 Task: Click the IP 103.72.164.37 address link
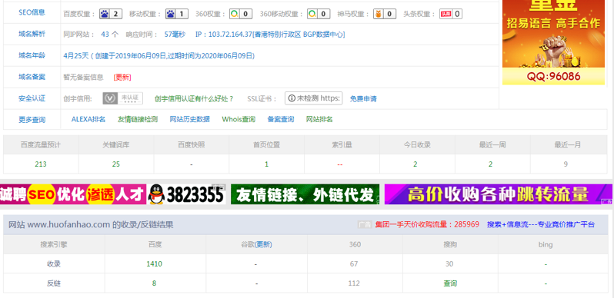point(270,35)
